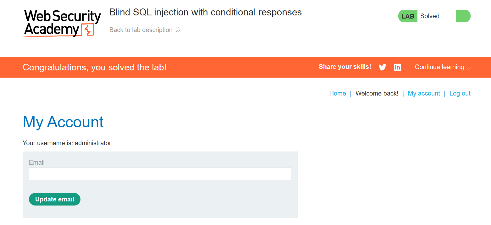Click the orange lightning bolt logo mark
491x225 pixels.
point(88,30)
